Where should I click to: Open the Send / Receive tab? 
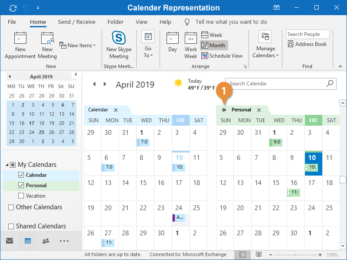pyautogui.click(x=76, y=22)
